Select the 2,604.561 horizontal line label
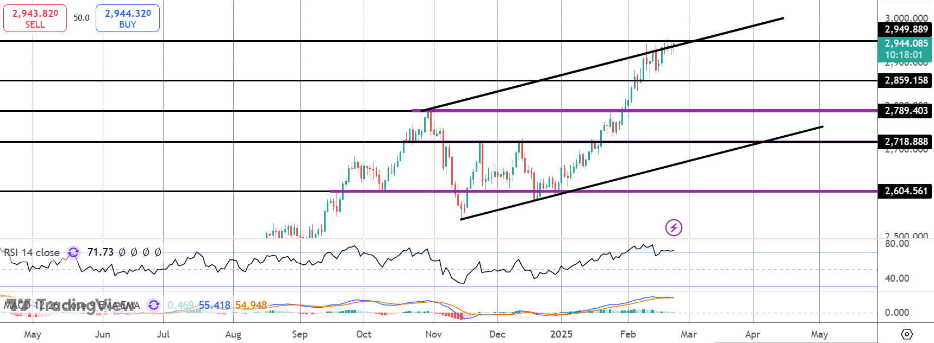Viewport: 934px width, 343px height. 906,191
